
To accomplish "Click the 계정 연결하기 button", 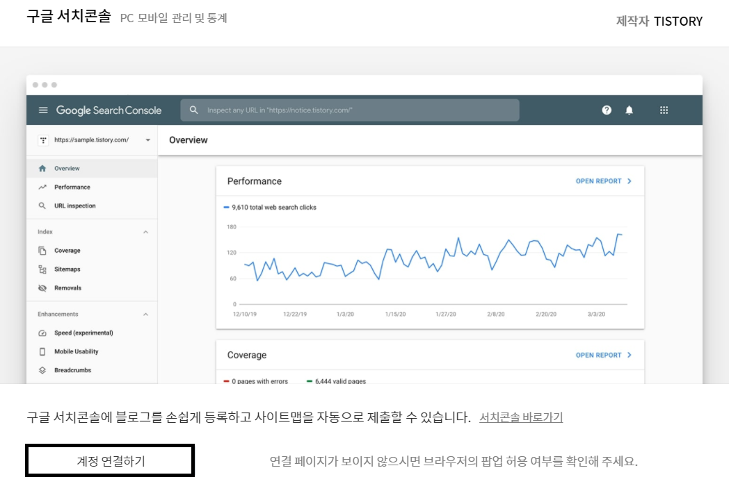I will [x=110, y=461].
